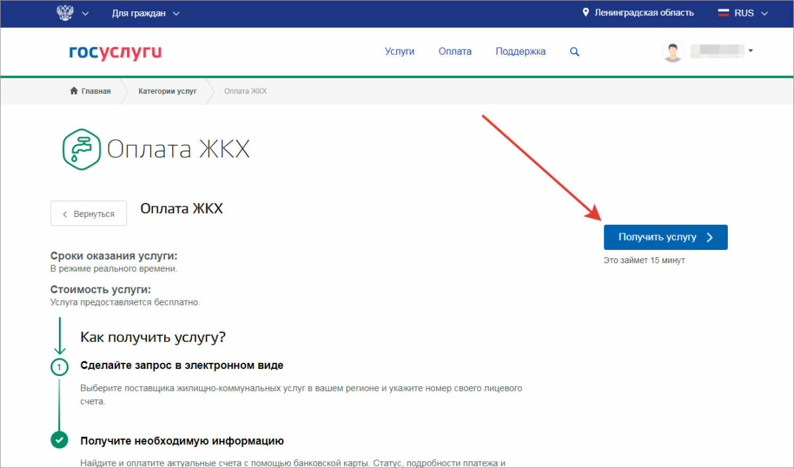Open the 'Услуги' menu item
This screenshot has height=468, width=794.
(400, 52)
